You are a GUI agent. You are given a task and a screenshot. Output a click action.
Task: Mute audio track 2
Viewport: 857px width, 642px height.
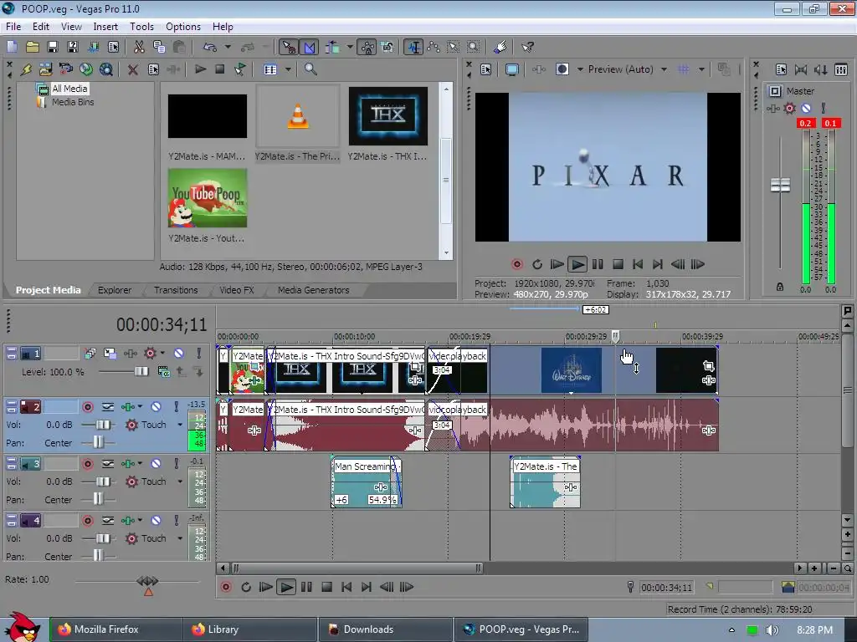tap(156, 407)
